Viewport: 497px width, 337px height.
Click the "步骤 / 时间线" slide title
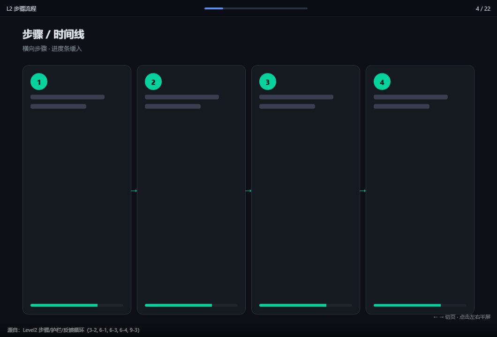(53, 35)
